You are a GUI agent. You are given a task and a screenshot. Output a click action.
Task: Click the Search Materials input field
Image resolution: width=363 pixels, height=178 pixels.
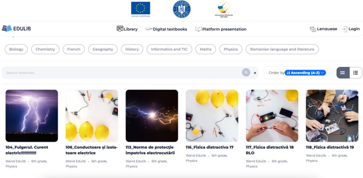coord(121,73)
